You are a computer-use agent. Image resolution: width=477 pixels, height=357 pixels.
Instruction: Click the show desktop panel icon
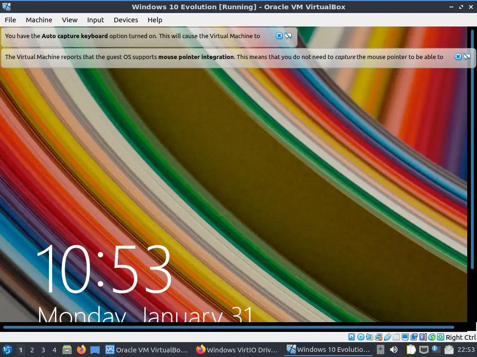pyautogui.click(x=95, y=350)
